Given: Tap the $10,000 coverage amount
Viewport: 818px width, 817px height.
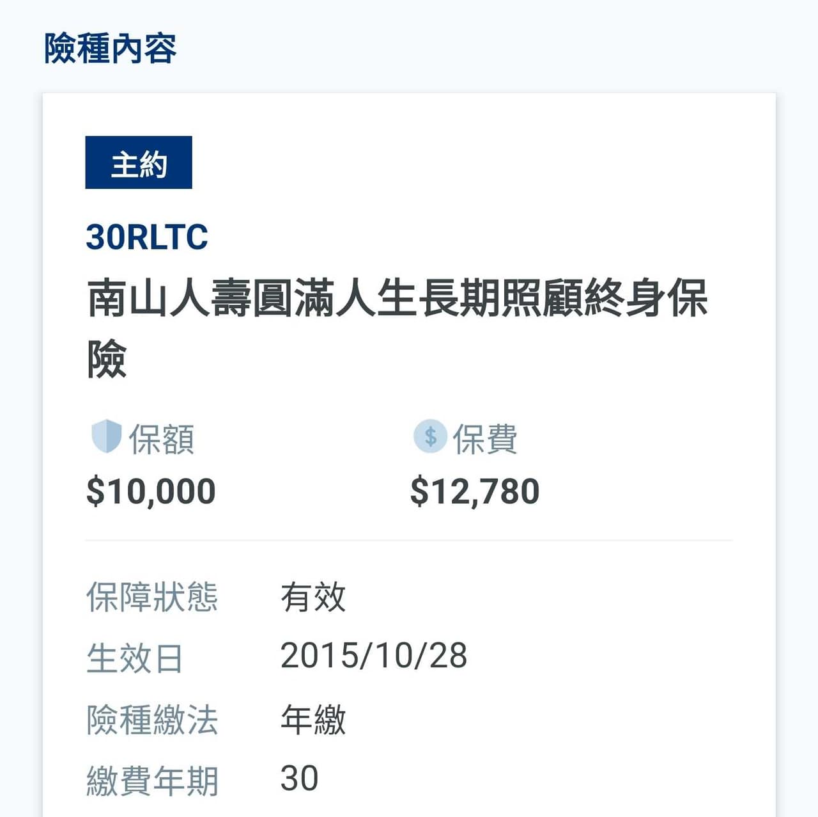Looking at the screenshot, I should click(x=151, y=491).
